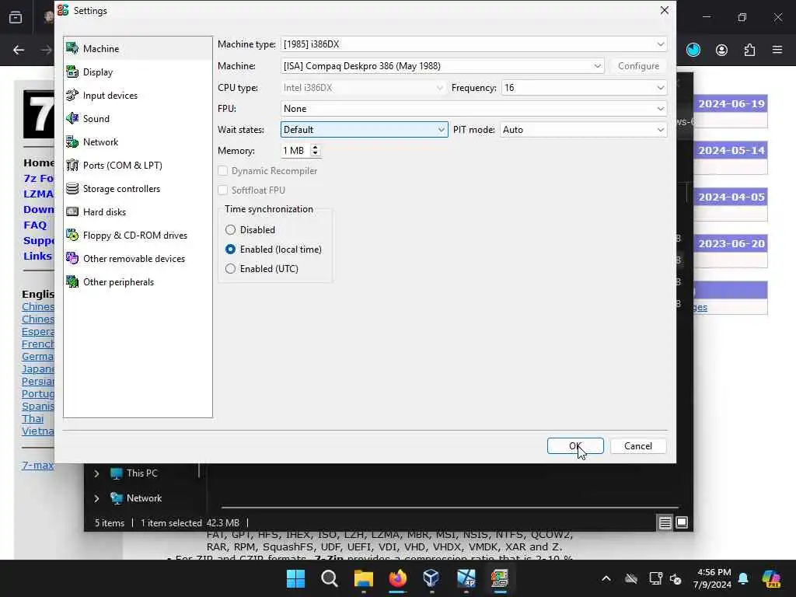Viewport: 796px width, 597px height.
Task: Click the 86Box Settings title icon
Action: [63, 11]
